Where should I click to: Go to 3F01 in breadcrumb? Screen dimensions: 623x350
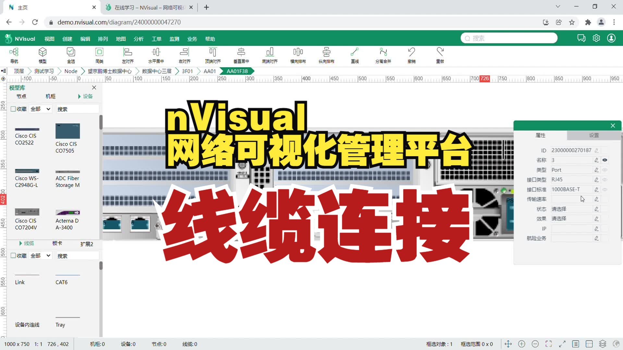coord(187,71)
